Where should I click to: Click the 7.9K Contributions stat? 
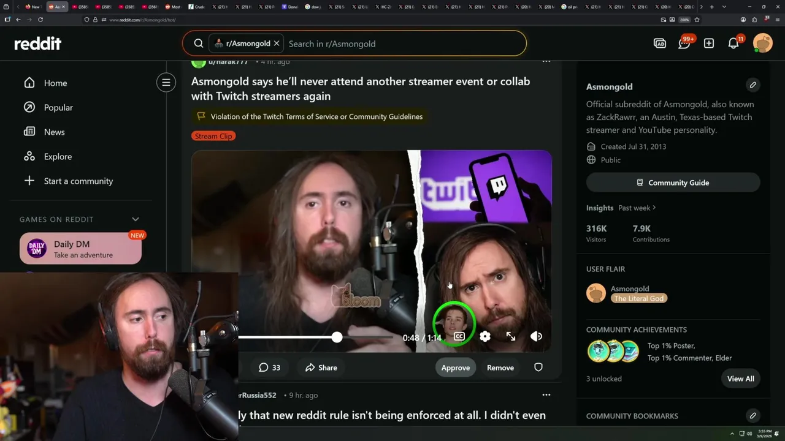651,233
